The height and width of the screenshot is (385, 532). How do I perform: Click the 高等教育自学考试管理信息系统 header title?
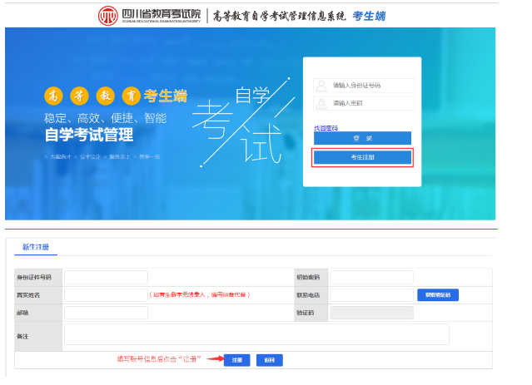pyautogui.click(x=279, y=16)
